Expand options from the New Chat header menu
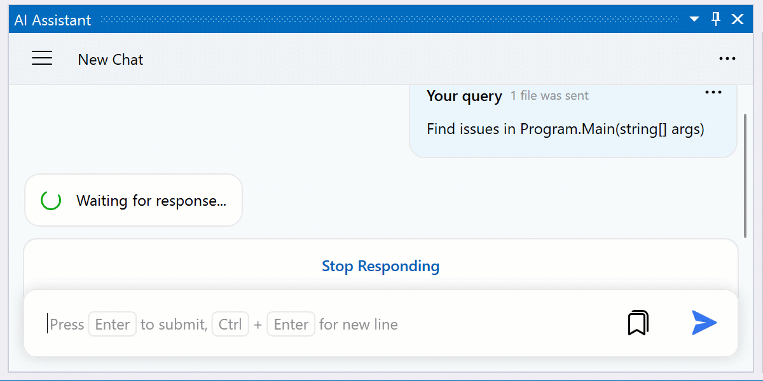 (727, 58)
